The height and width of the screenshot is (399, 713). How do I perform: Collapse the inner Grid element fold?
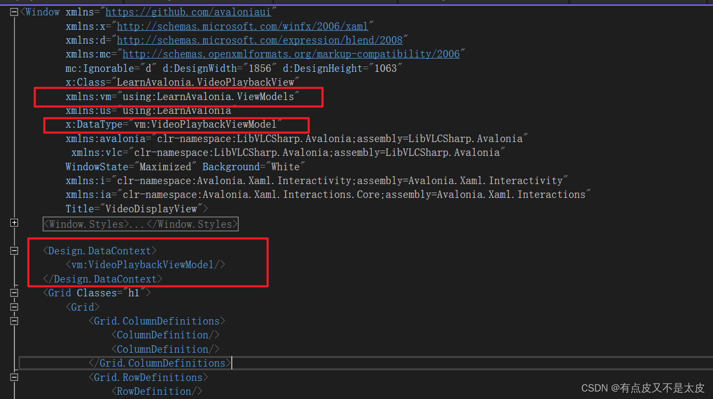tap(13, 306)
